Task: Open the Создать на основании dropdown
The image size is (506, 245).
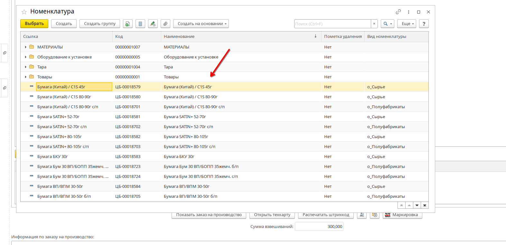Action: [201, 24]
